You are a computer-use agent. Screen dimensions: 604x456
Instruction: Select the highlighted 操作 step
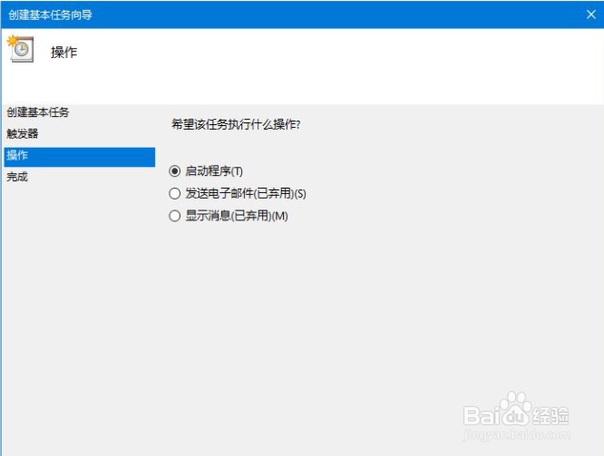(79, 157)
